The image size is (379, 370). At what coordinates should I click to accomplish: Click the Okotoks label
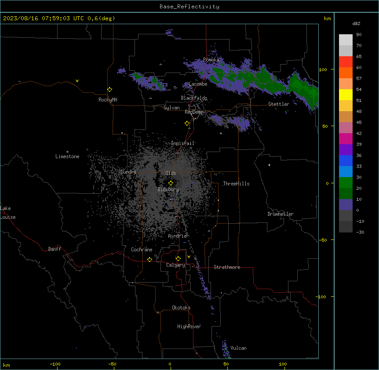coord(181,308)
